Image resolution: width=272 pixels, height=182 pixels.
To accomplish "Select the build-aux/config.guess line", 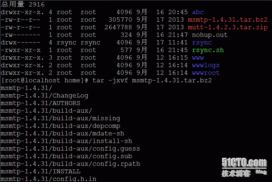I will tap(70, 149).
